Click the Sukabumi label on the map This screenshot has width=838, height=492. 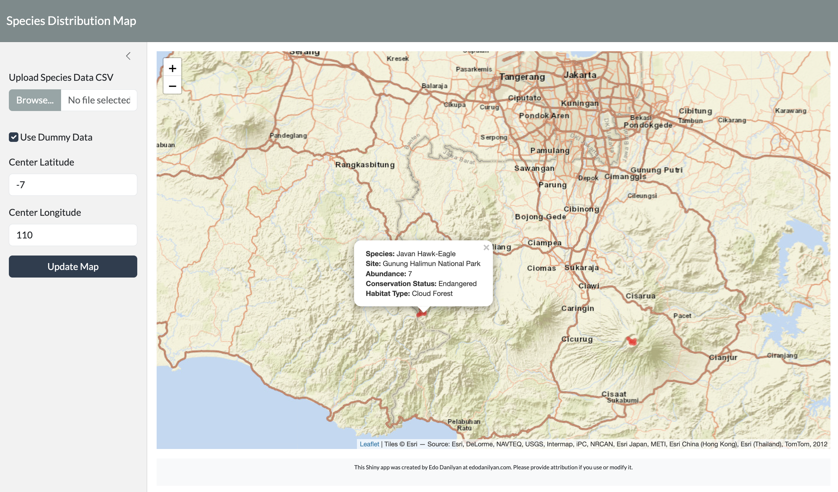click(x=623, y=400)
